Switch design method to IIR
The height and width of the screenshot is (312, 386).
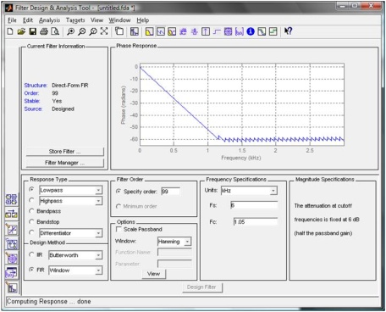click(31, 254)
